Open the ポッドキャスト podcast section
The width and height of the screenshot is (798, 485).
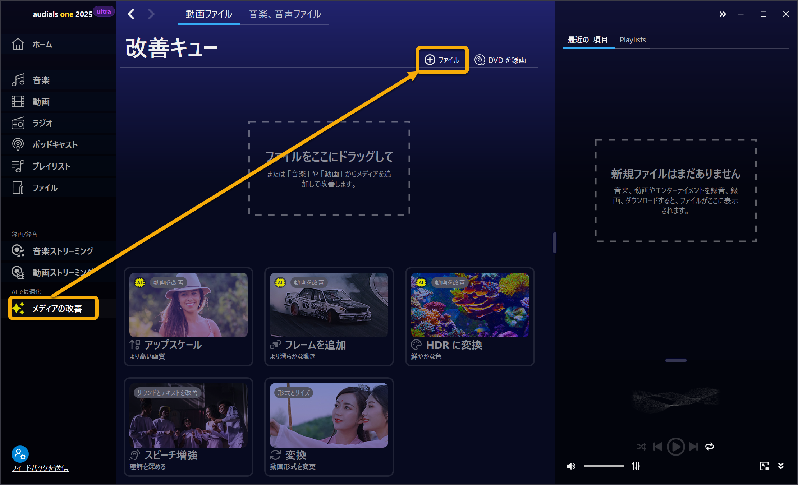[58, 145]
